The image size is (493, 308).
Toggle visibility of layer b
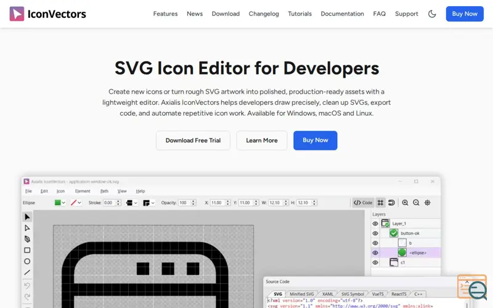[375, 243]
